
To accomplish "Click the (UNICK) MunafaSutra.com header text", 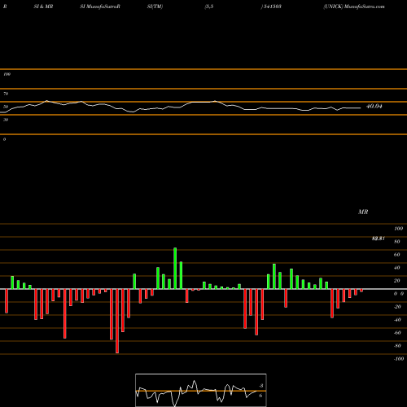I will (x=354, y=7).
